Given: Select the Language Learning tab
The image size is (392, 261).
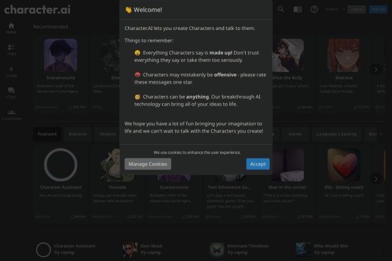Looking at the screenshot, I should [336, 134].
